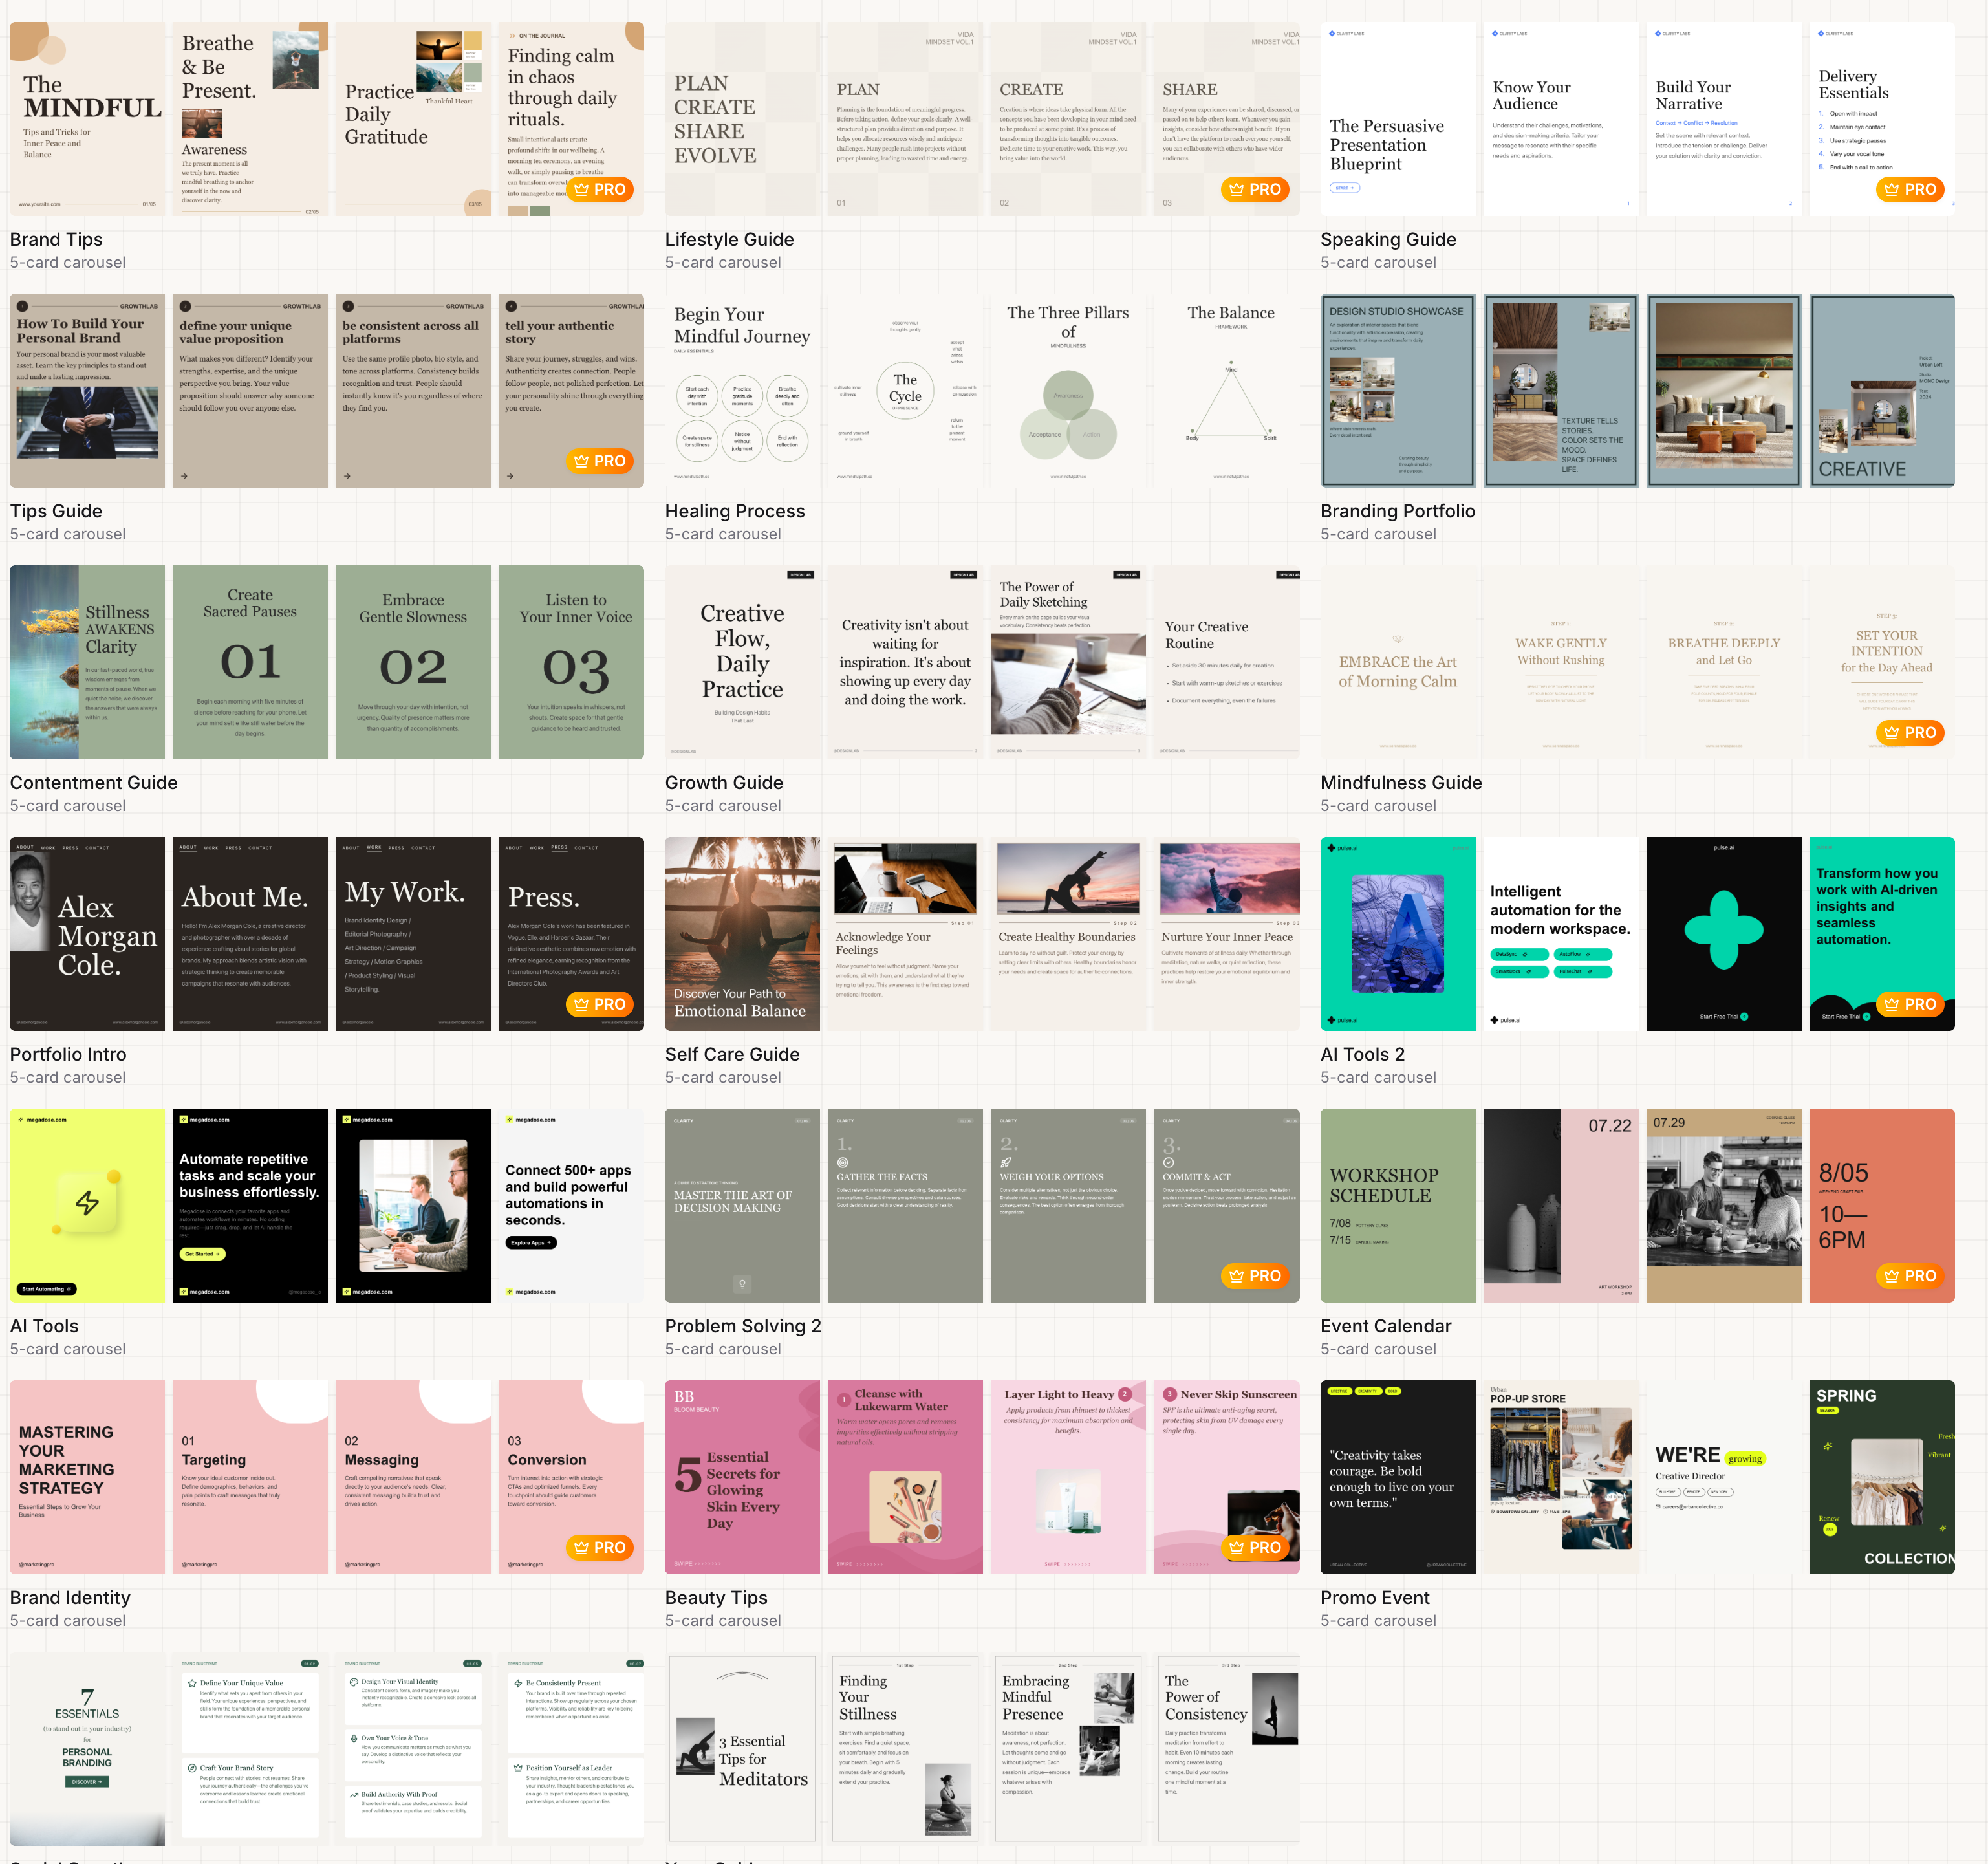
Task: Select the CONTACT nav item on the portfolio card
Action: coord(97,847)
